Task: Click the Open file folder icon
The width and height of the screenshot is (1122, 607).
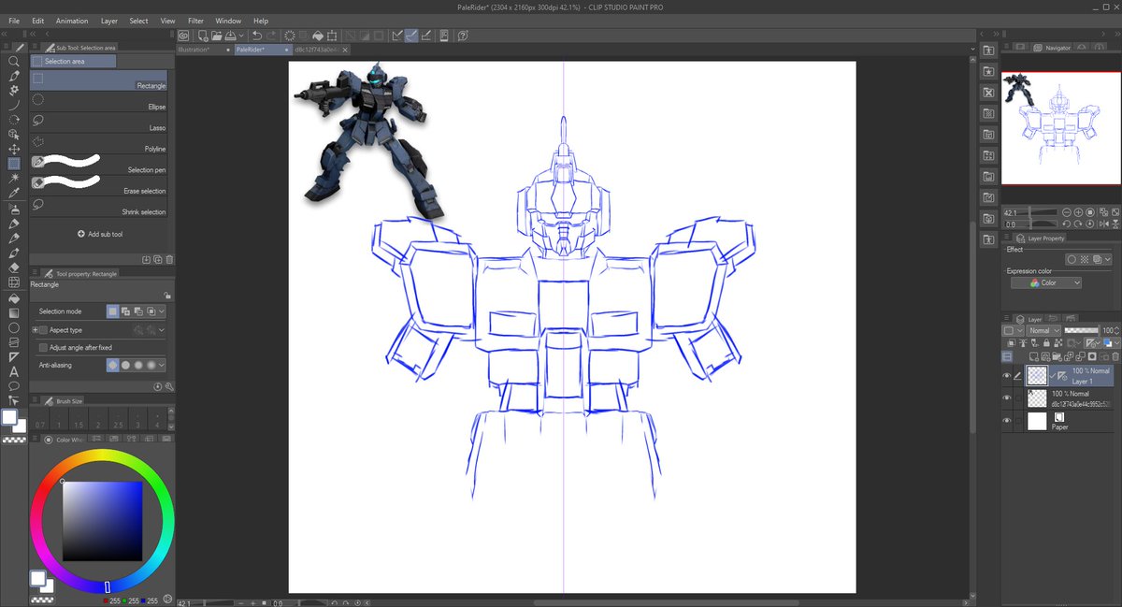Action: click(216, 36)
